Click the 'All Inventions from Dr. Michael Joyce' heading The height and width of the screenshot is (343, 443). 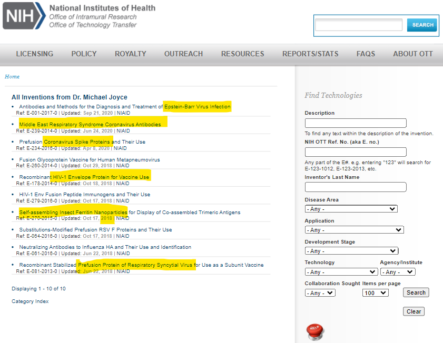70,97
